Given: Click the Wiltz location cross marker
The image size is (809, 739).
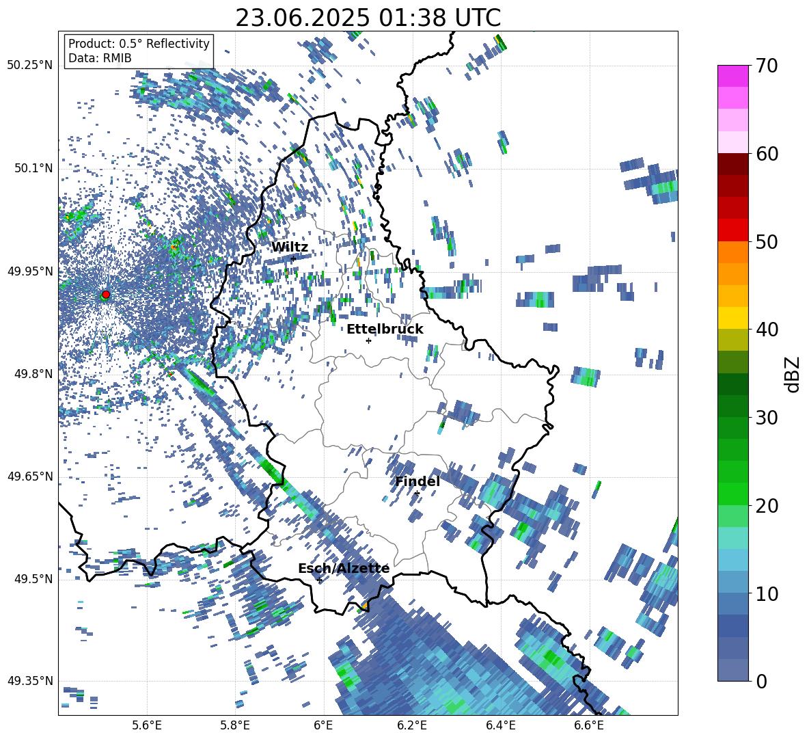Looking at the screenshot, I should click(293, 258).
